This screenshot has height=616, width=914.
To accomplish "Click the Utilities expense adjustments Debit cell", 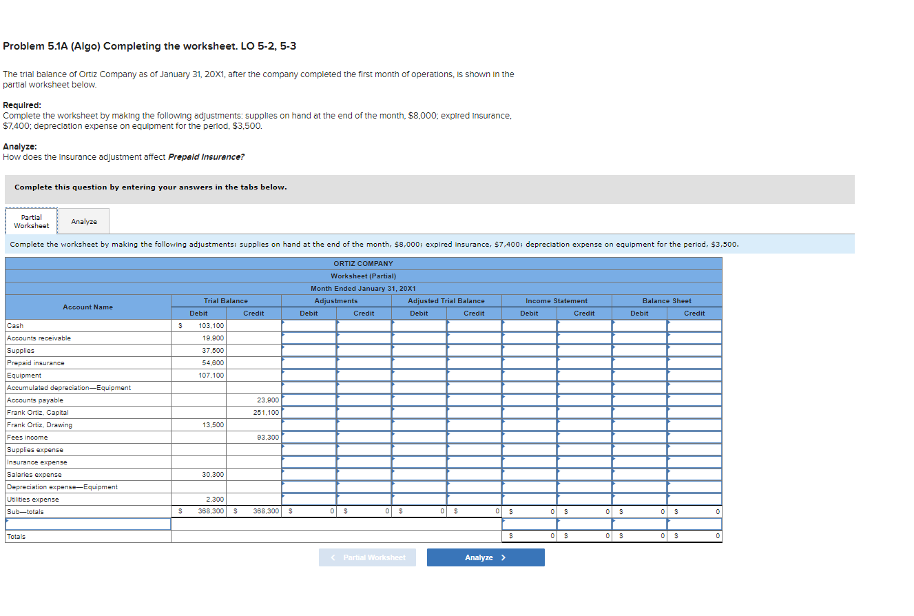I will (309, 499).
